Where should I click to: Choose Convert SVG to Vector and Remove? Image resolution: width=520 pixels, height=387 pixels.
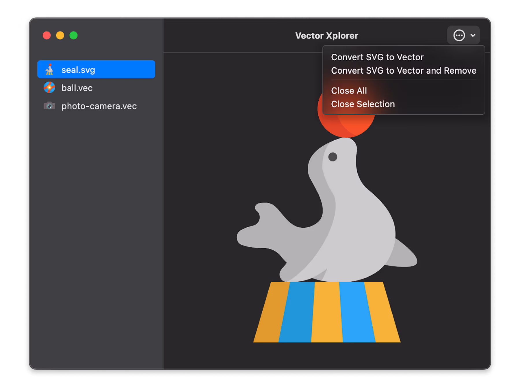click(404, 70)
